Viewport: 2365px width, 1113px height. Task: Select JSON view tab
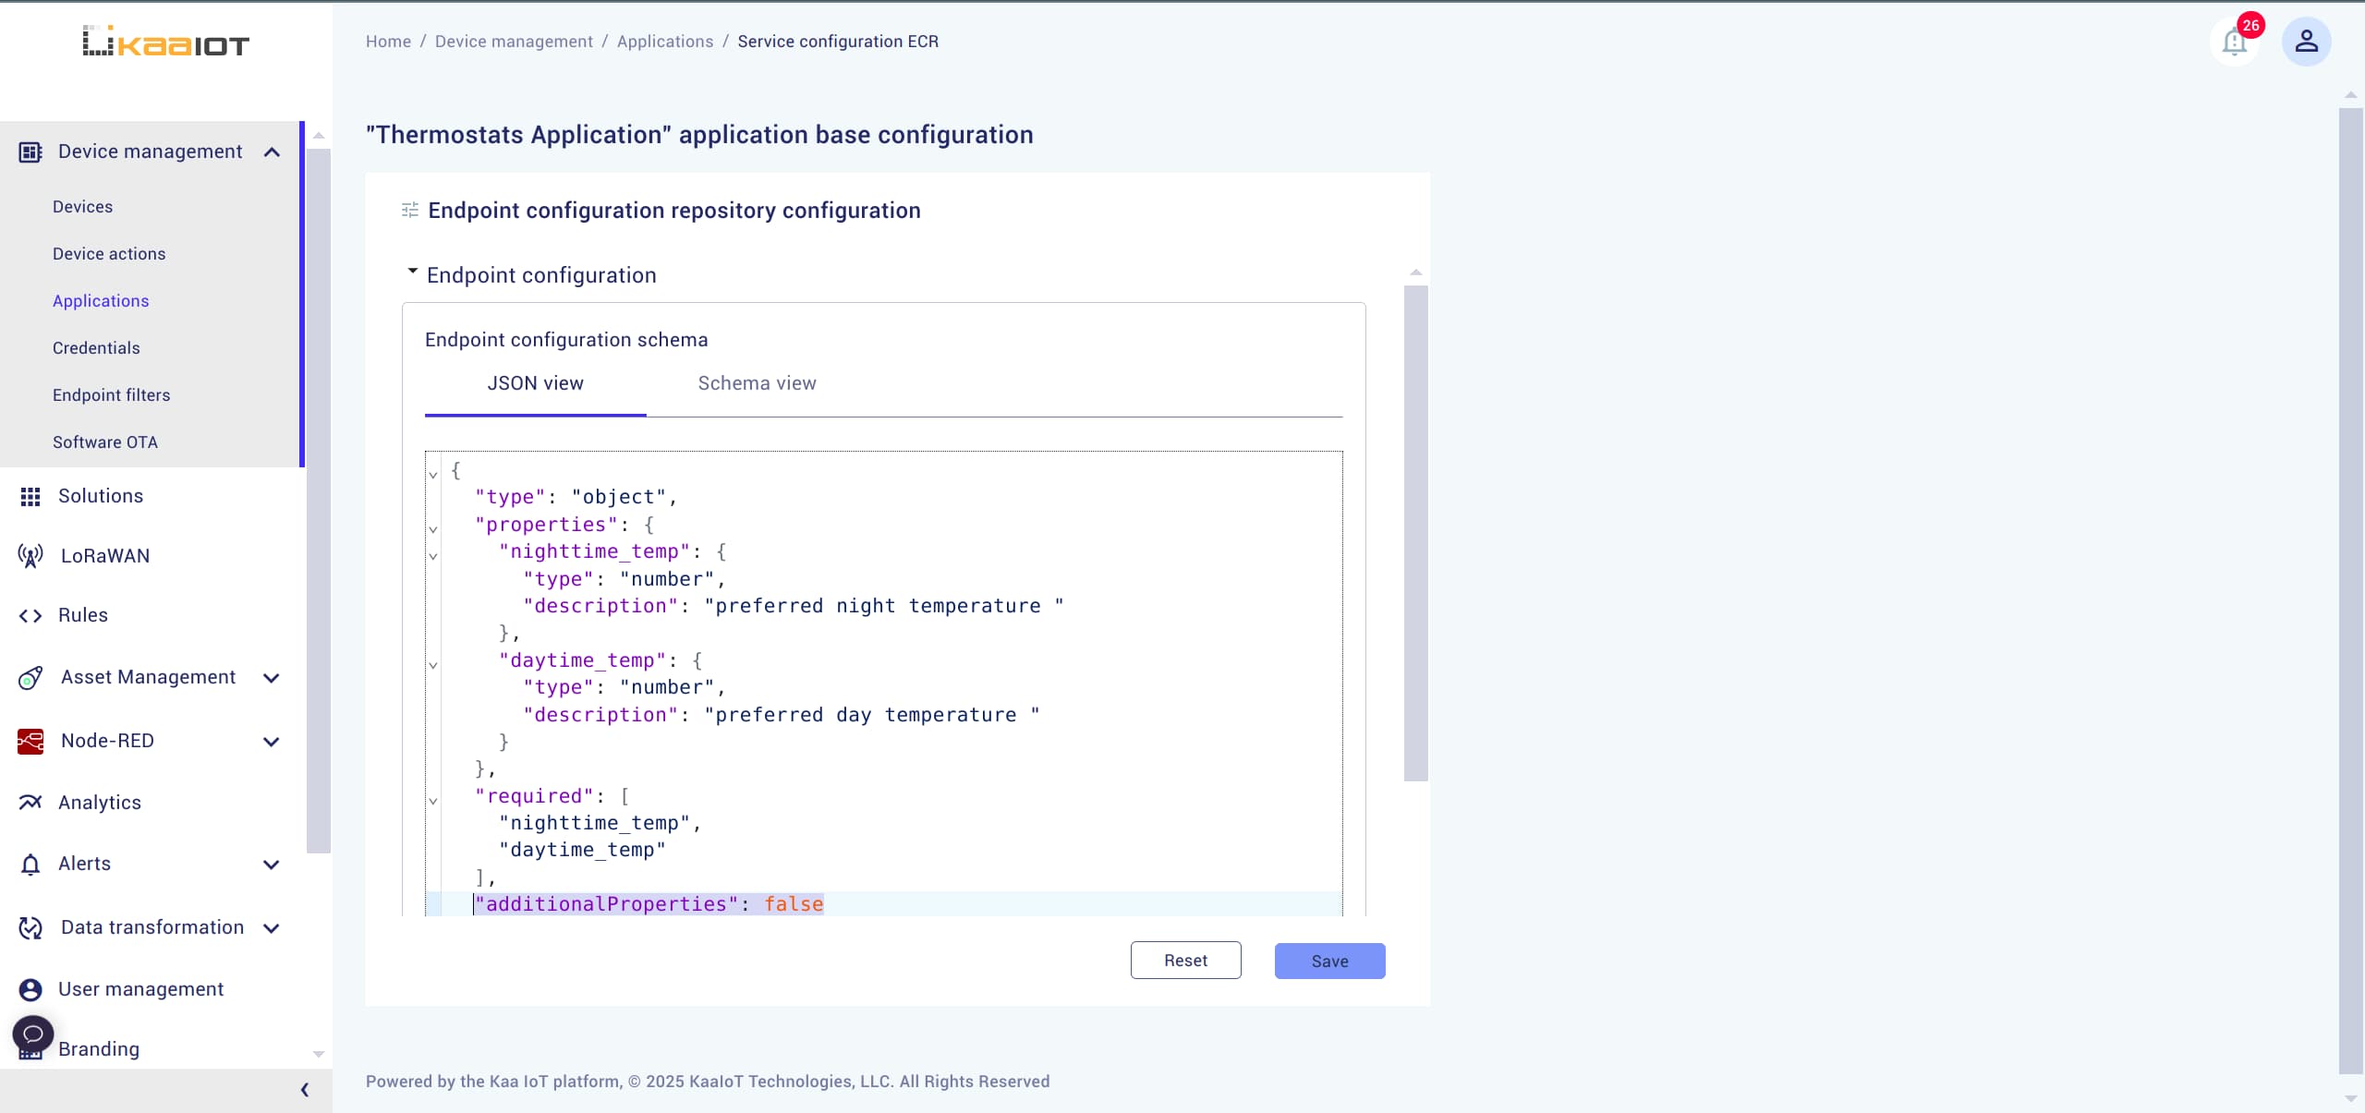pyautogui.click(x=536, y=383)
